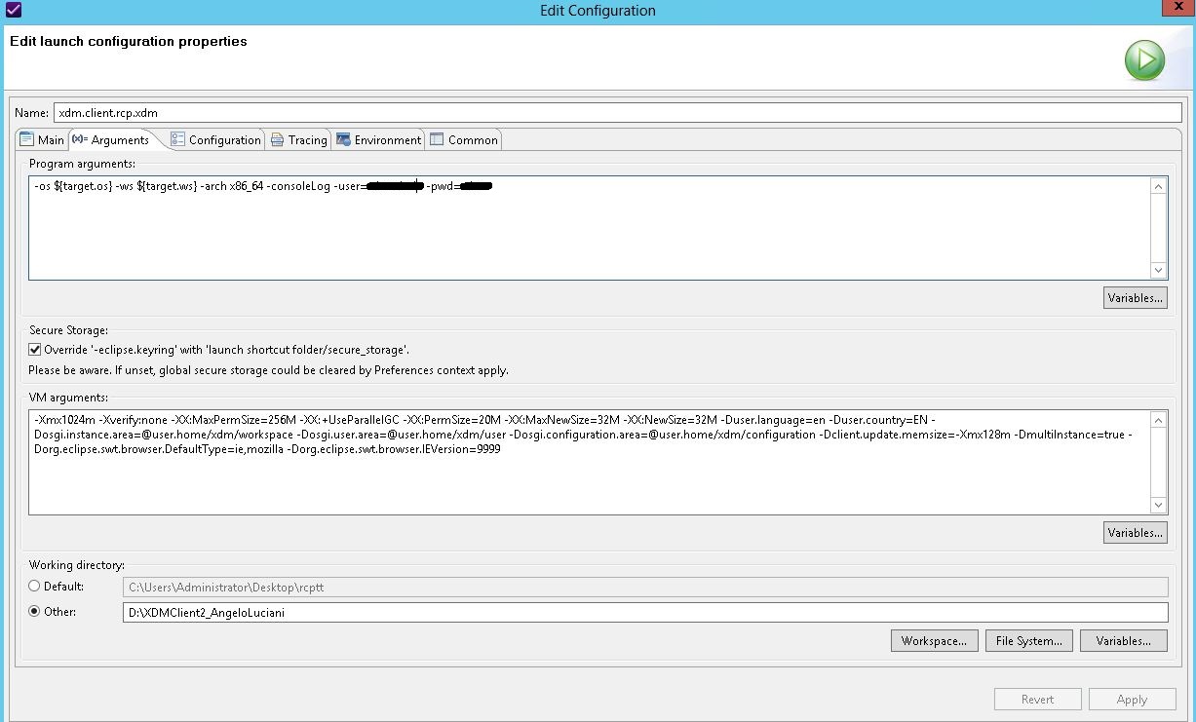Click VM arguments scrollbar down arrow

tap(1158, 505)
